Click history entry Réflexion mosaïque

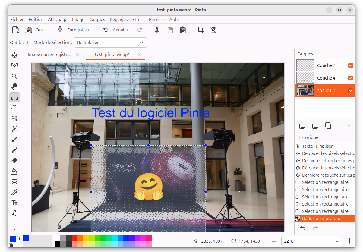(325, 219)
